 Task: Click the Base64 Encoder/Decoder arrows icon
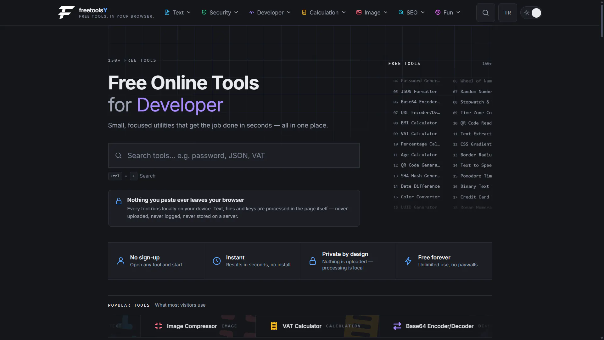coord(397,326)
